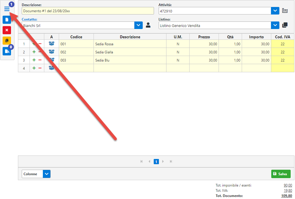The height and width of the screenshot is (199, 295).
Task: Click the Descrizione column header in the table
Action: [x=130, y=37]
